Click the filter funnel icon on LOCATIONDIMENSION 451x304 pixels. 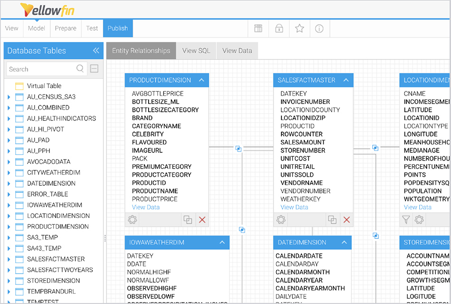click(406, 219)
